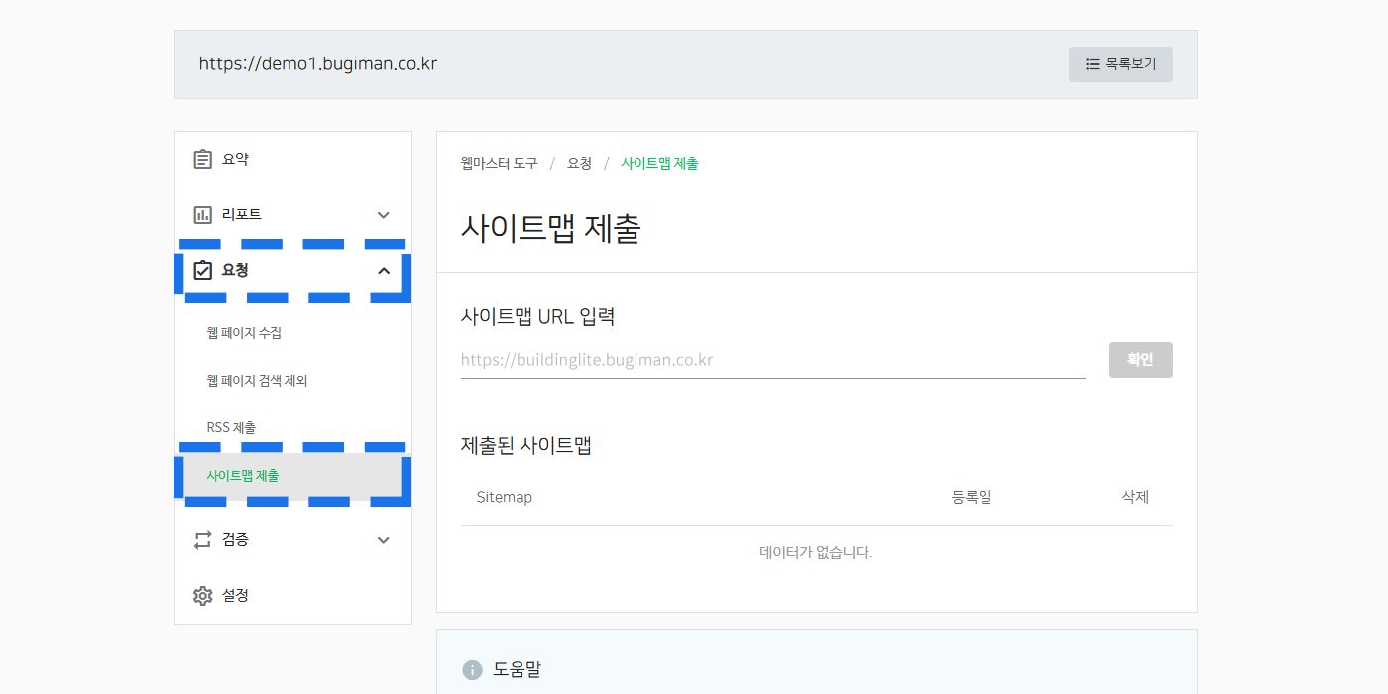1388x694 pixels.
Task: Focus the 사이트맵 URL input field
Action: point(773,360)
